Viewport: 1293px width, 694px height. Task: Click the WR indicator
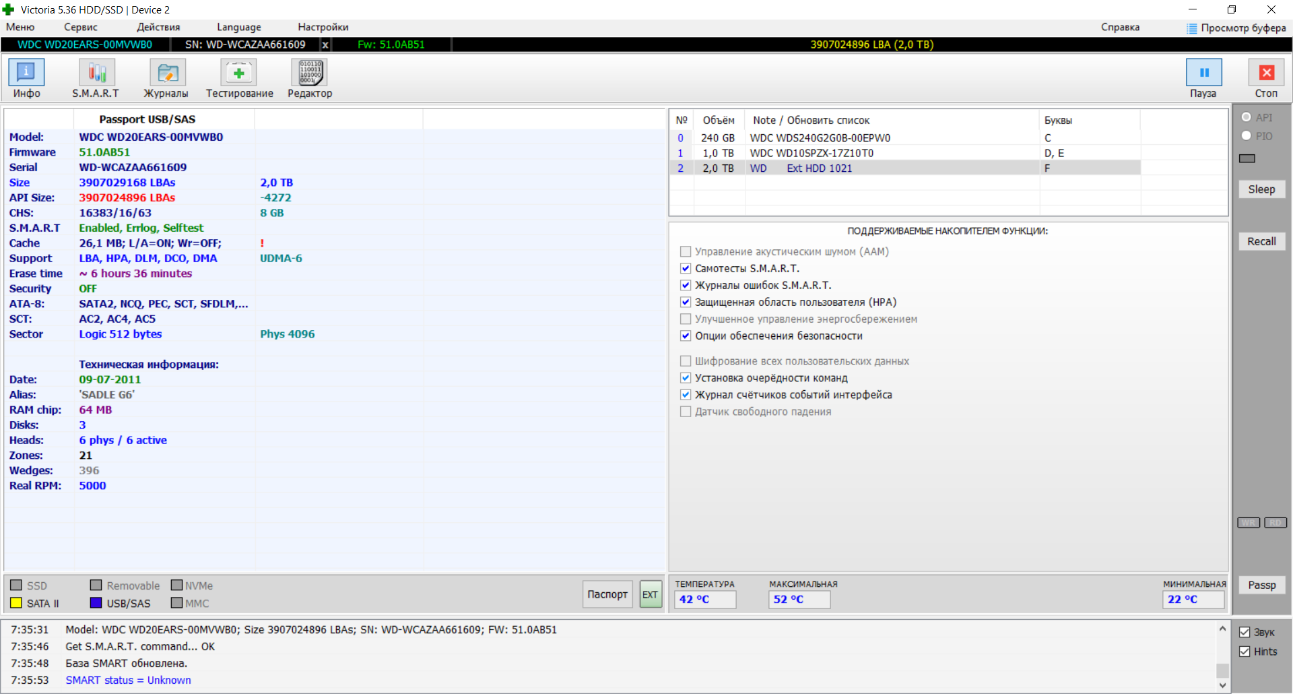pos(1249,523)
